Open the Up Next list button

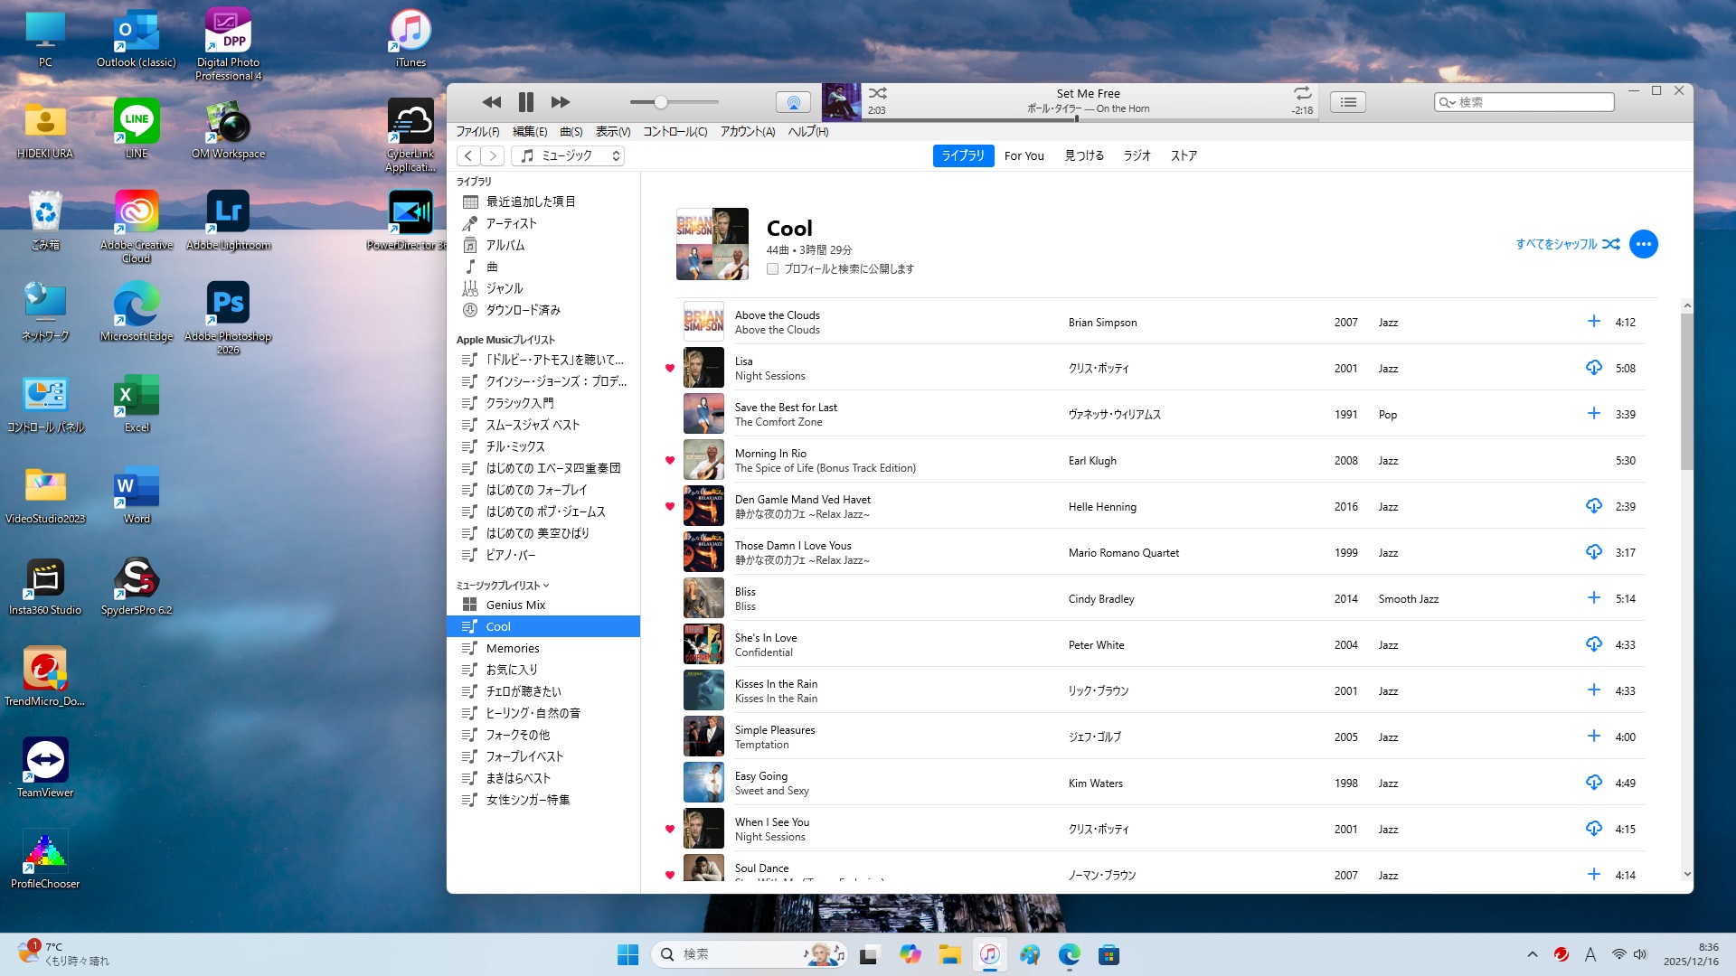1348,102
